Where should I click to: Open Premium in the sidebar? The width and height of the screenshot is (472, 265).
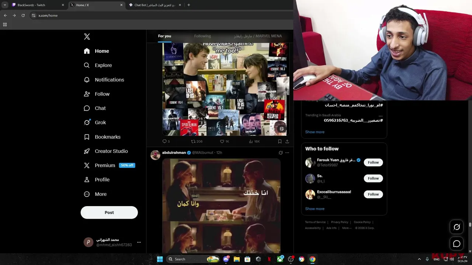click(x=109, y=165)
